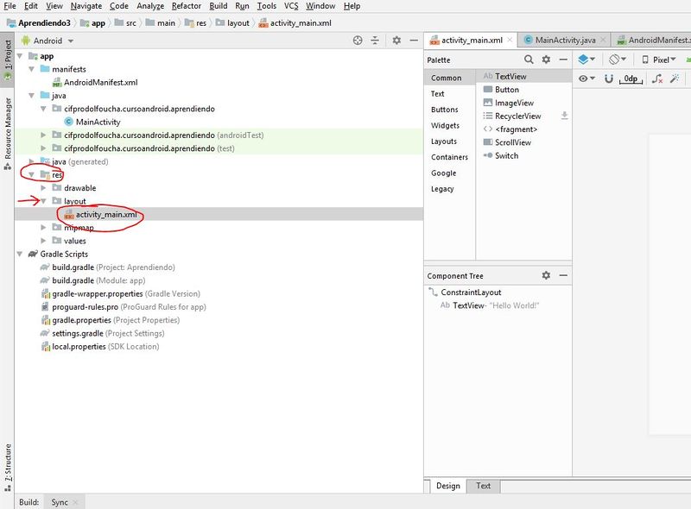Click the clear all constraints icon
Image resolution: width=691 pixels, height=509 pixels.
coord(657,79)
